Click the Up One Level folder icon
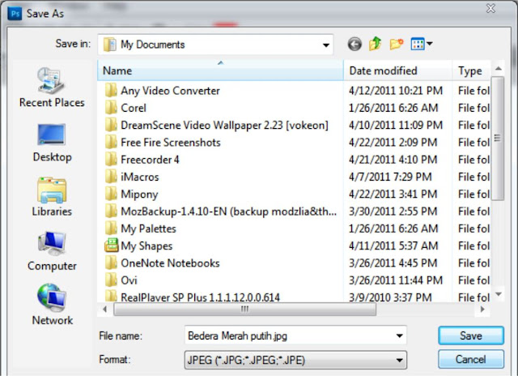This screenshot has width=518, height=376. point(376,44)
